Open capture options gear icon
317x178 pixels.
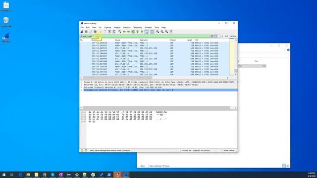pos(95,32)
